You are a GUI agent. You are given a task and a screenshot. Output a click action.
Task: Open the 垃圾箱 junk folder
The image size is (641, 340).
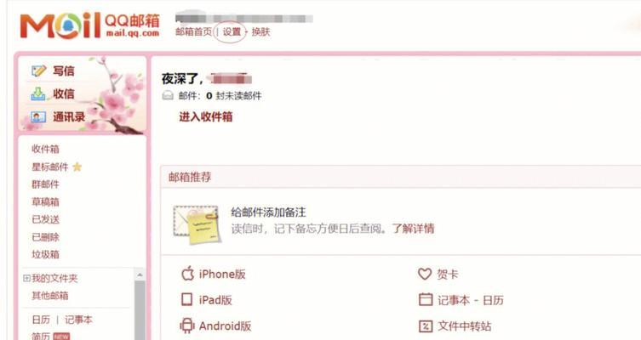click(45, 254)
